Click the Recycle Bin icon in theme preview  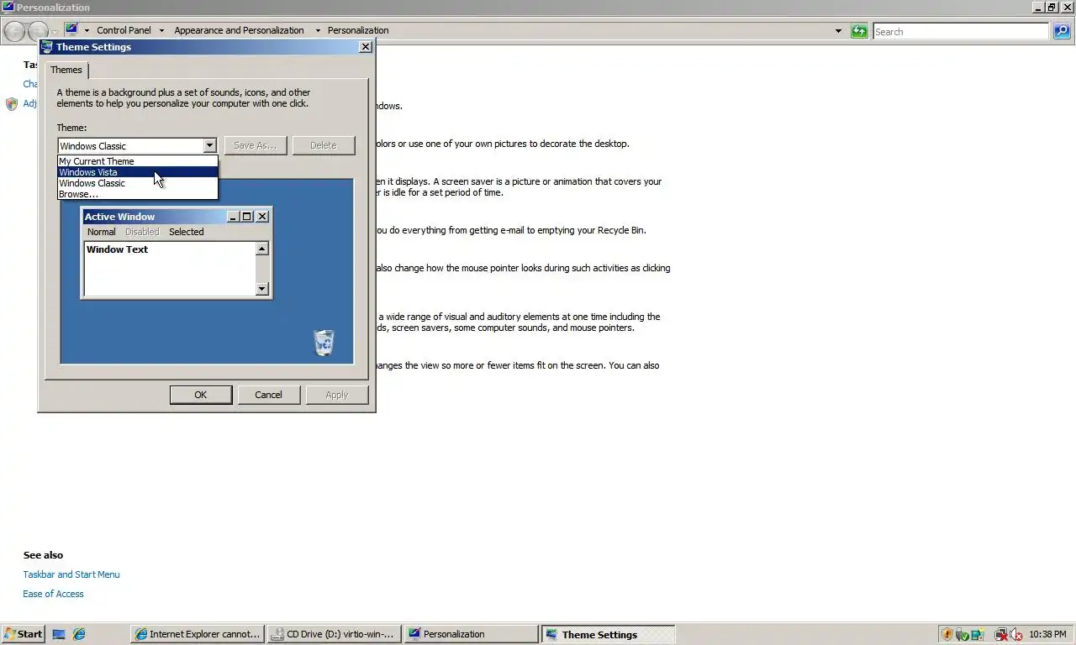(x=324, y=343)
